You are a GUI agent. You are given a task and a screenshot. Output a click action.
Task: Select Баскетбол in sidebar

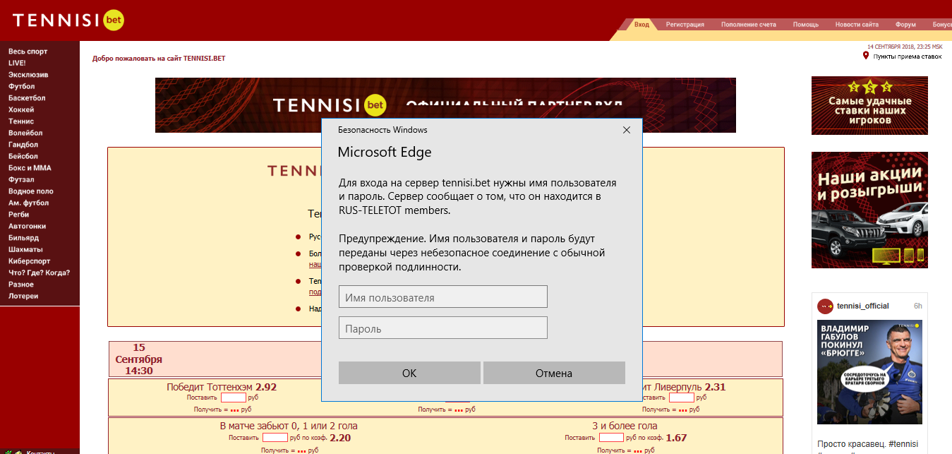point(27,98)
